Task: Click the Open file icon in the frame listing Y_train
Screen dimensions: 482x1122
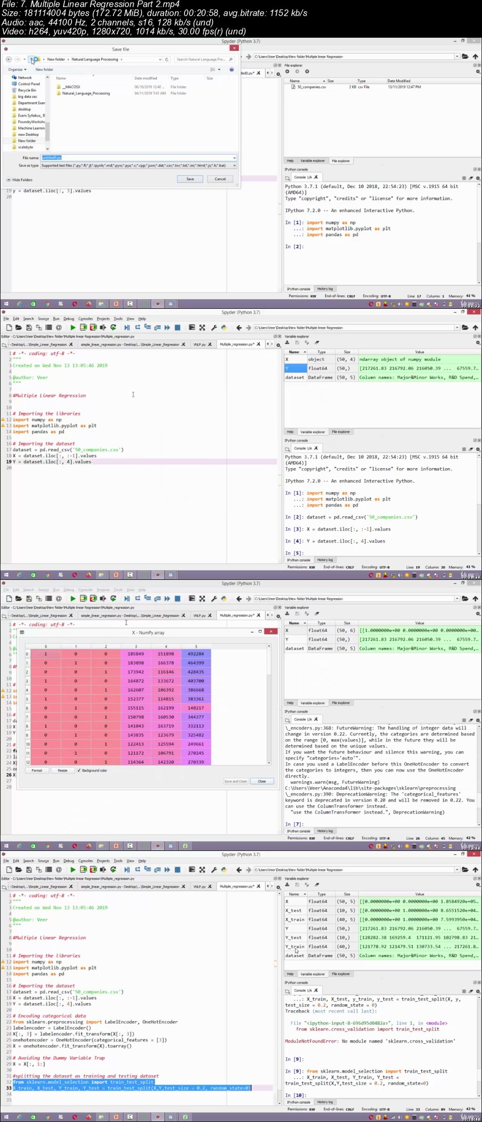Action: 18,869
